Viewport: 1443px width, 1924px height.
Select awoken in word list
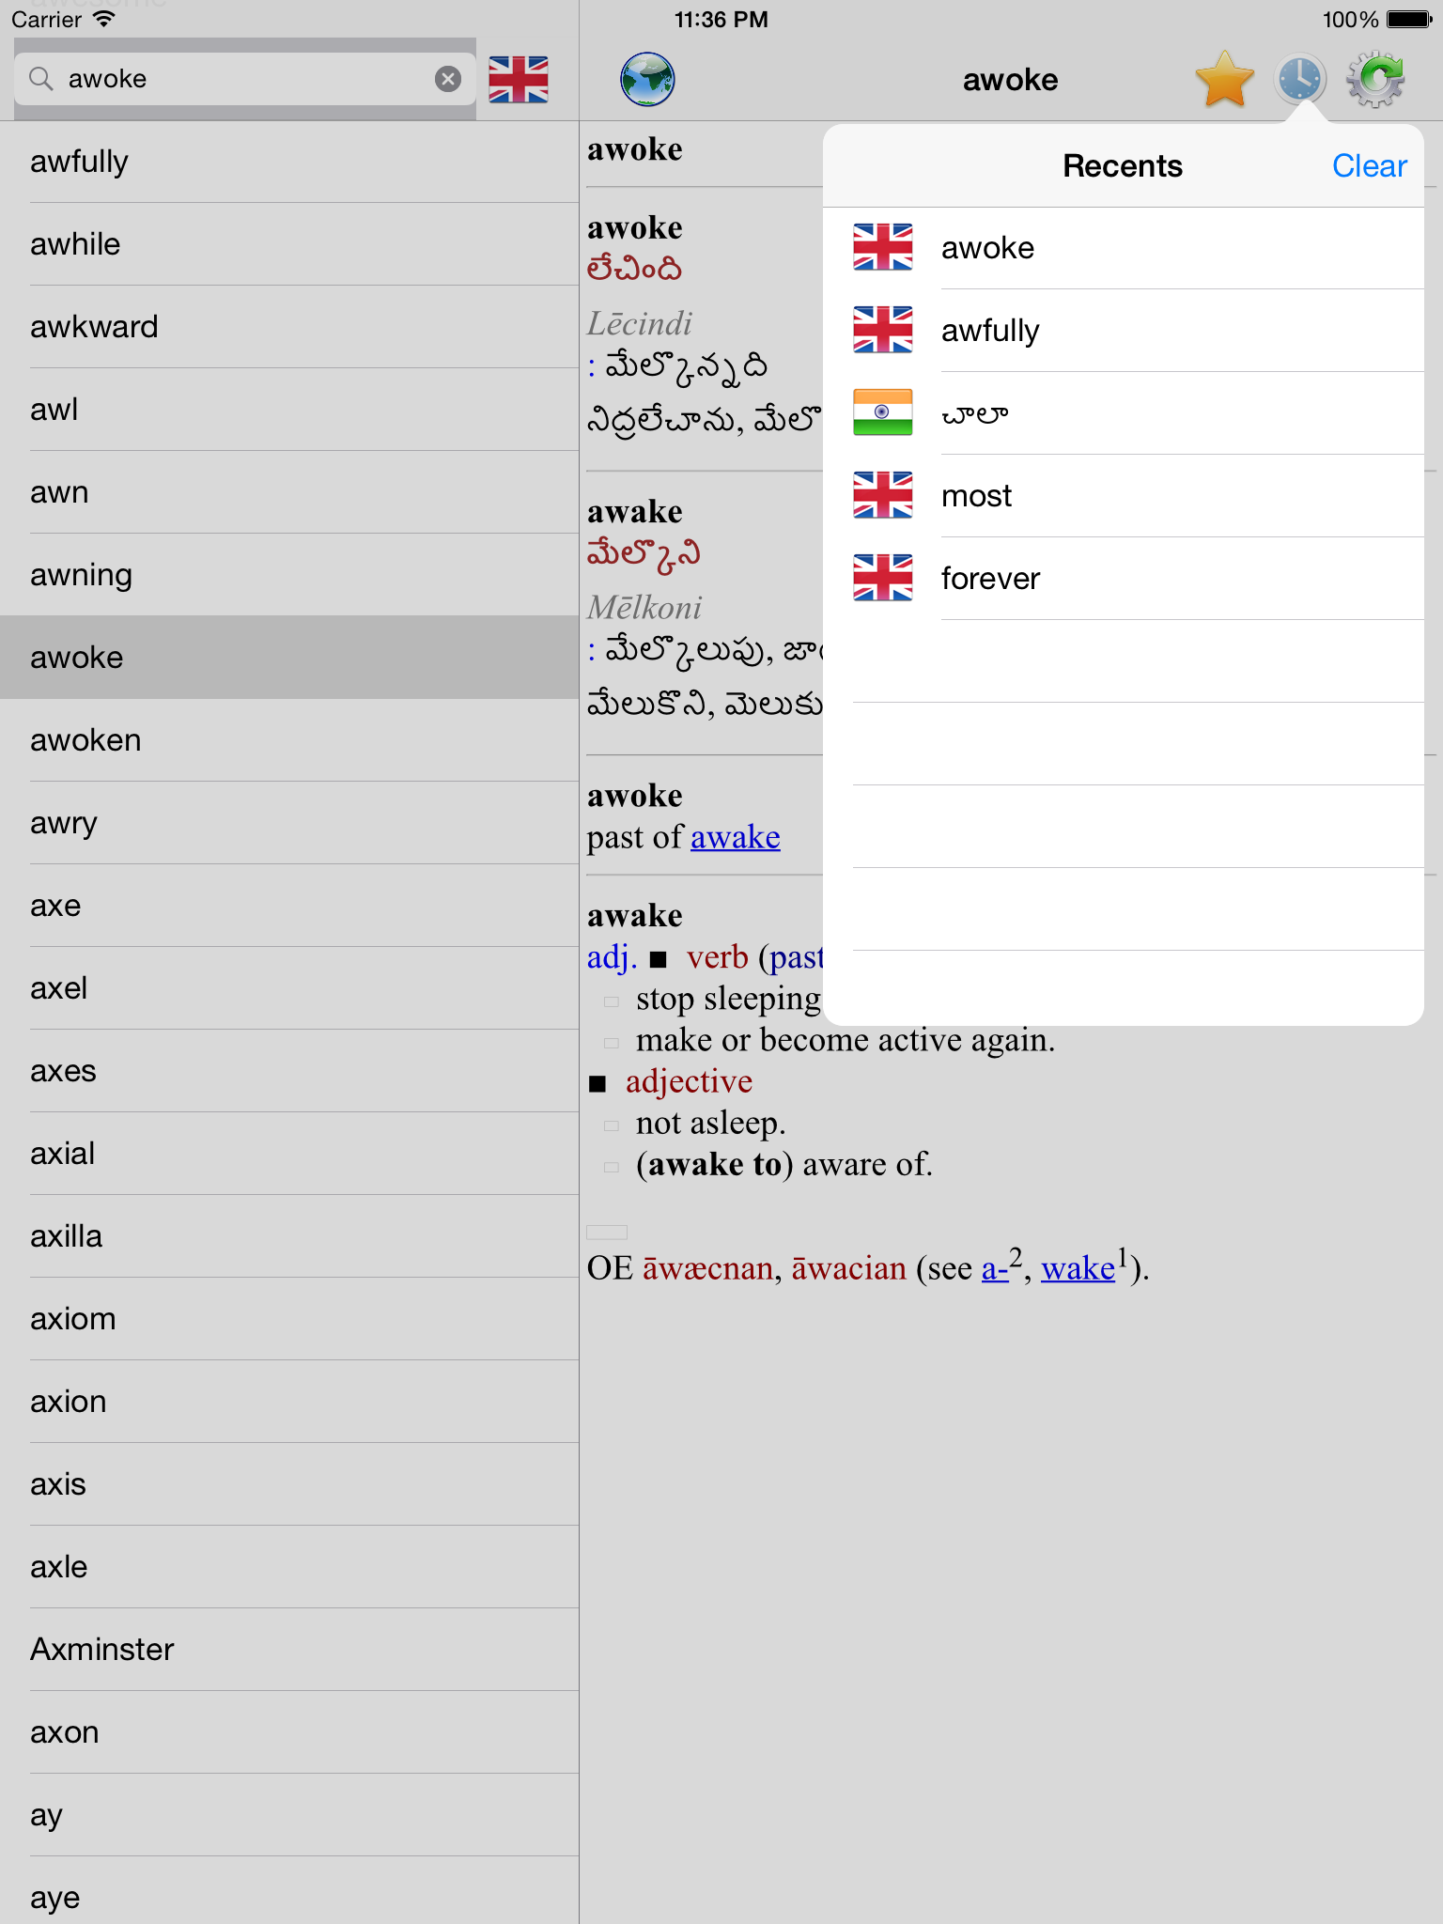[x=289, y=740]
